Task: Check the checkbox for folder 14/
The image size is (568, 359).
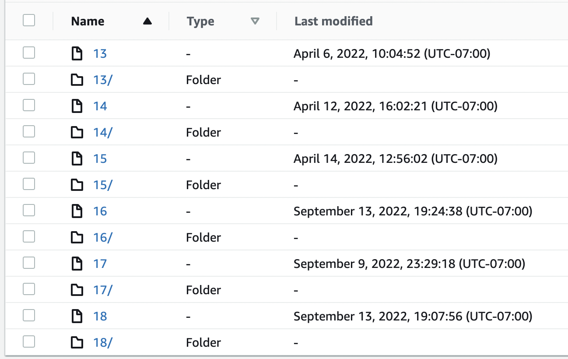Action: point(28,132)
